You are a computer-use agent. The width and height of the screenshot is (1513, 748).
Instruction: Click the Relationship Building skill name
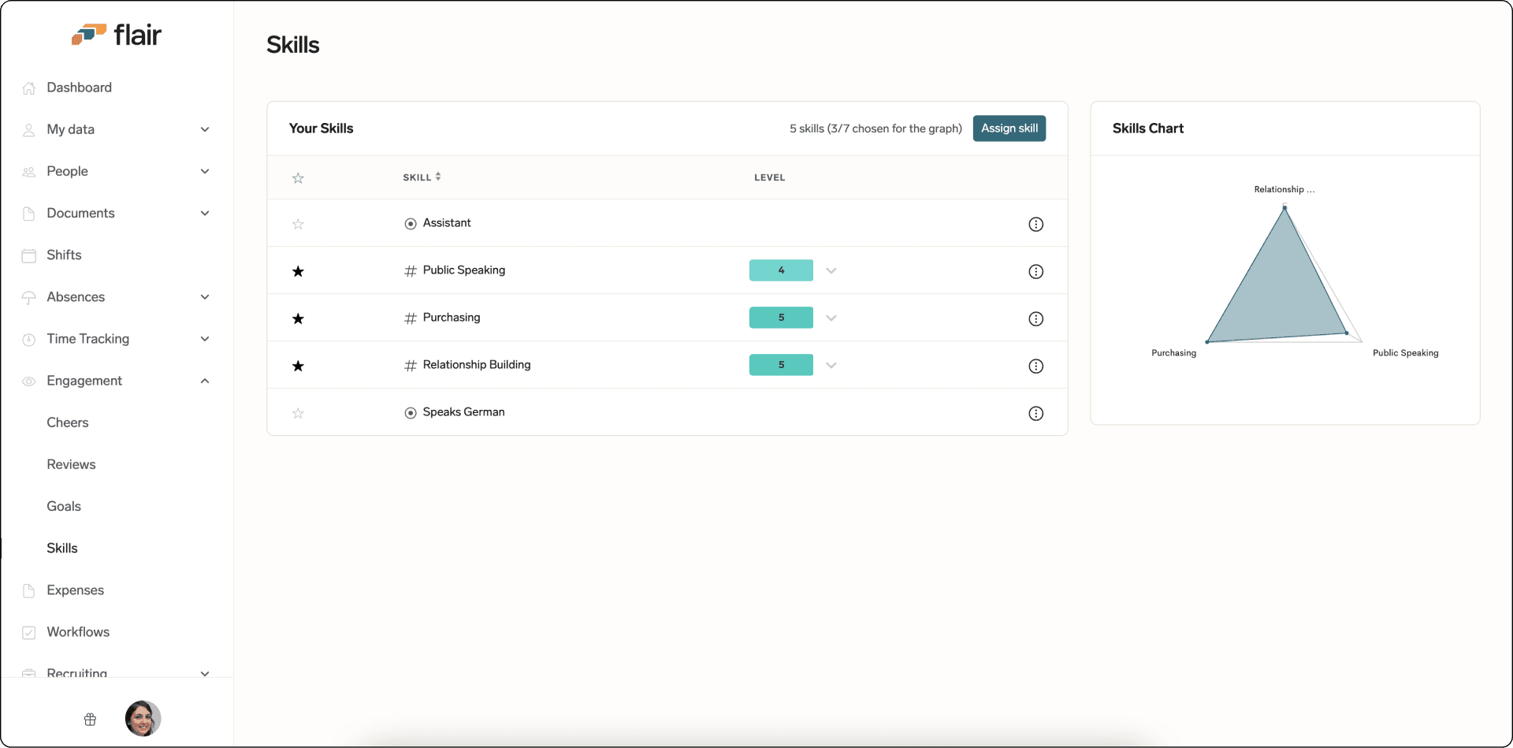click(477, 365)
